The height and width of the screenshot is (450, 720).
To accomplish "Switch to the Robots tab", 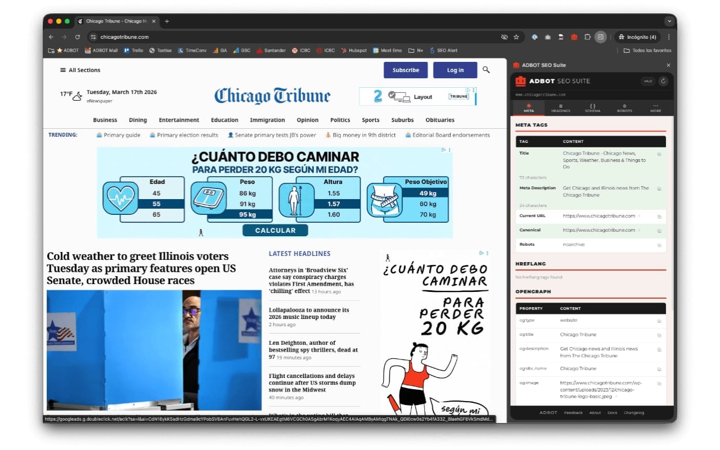I will click(x=624, y=108).
